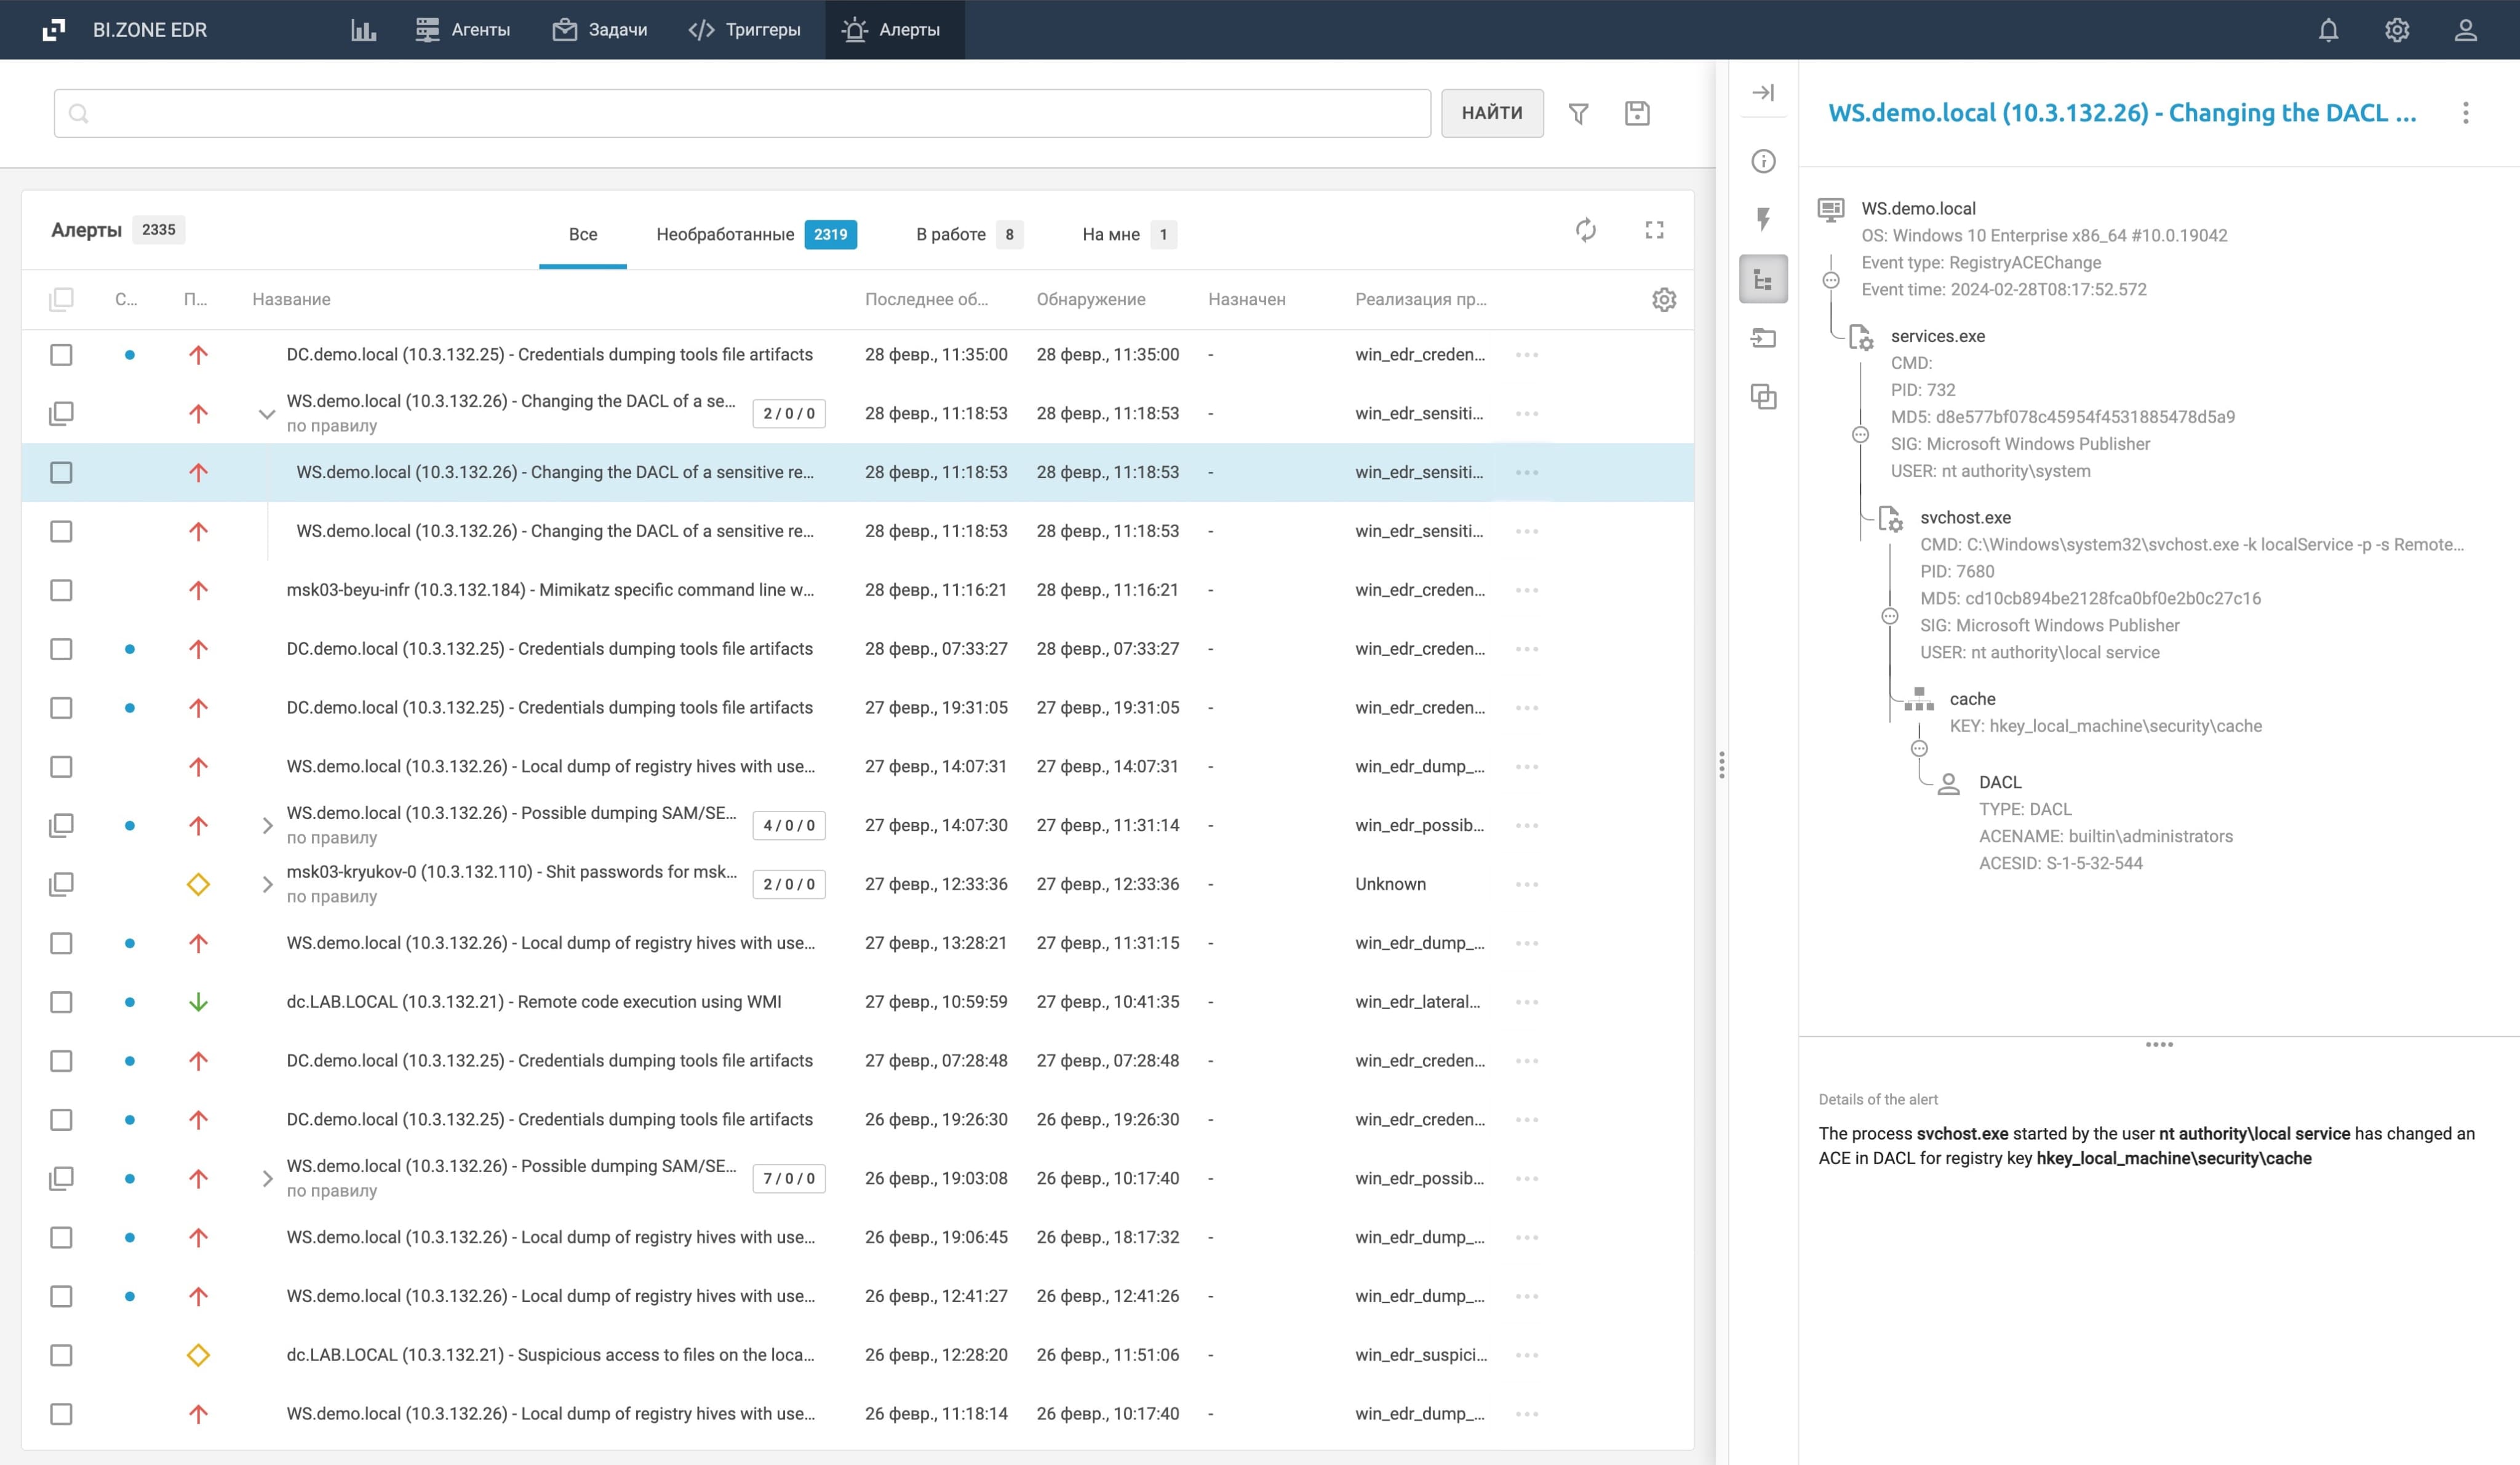This screenshot has width=2520, height=1465.
Task: Expand Possible dumping SAM/SE group 7/0/0
Action: point(266,1178)
